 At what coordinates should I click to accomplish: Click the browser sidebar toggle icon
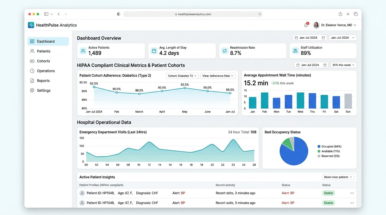point(46,14)
